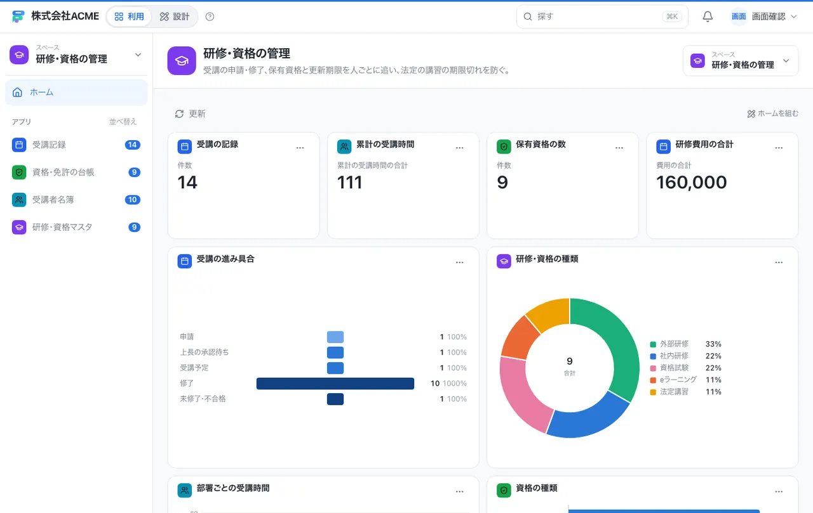Open the 受講記録 app
The width and height of the screenshot is (813, 513).
tap(76, 145)
